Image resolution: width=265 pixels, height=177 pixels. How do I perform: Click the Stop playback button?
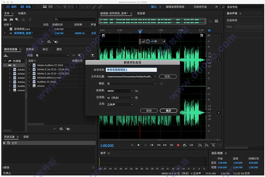point(132,145)
